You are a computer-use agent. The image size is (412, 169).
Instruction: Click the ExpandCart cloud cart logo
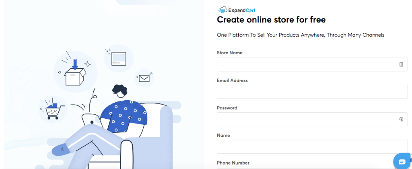pos(237,10)
